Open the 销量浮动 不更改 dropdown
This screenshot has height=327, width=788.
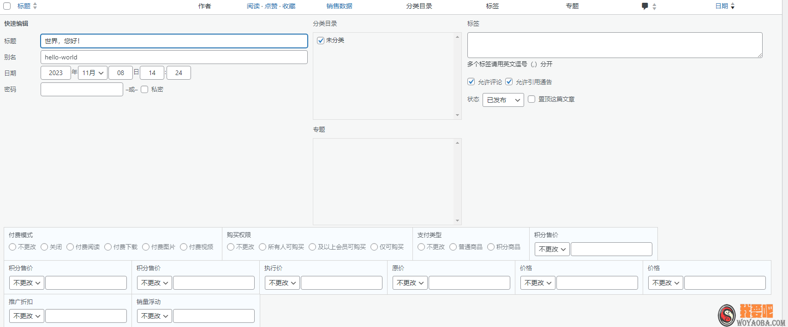tap(155, 316)
